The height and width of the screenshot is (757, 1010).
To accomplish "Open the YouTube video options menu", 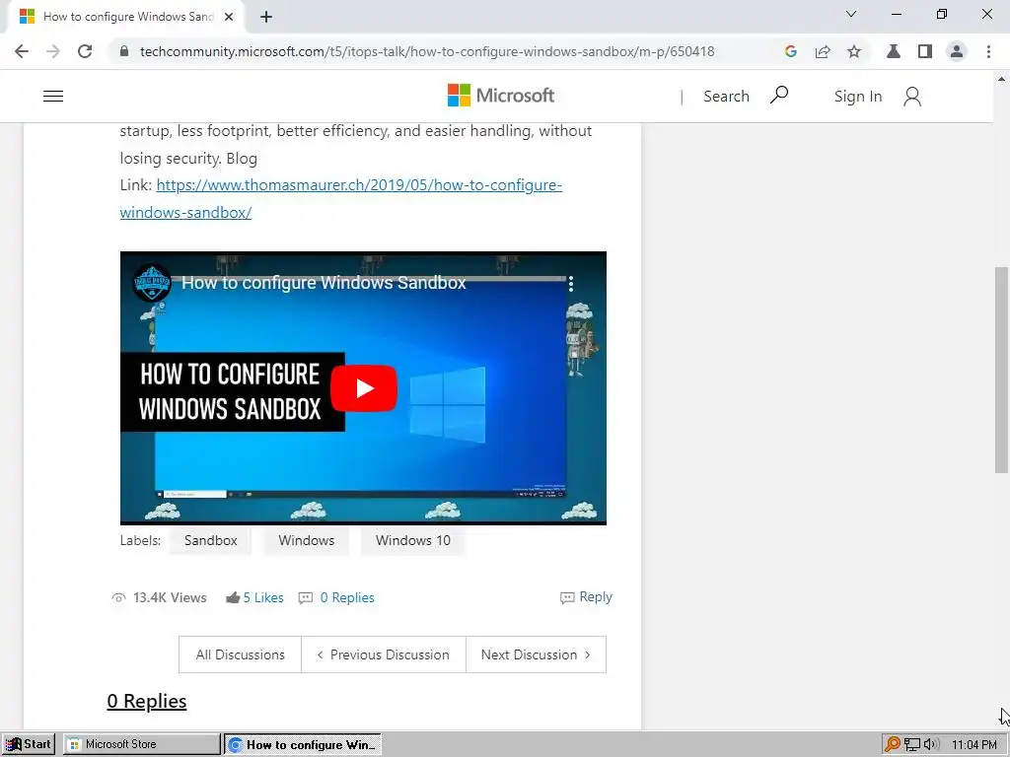I will pos(571,283).
